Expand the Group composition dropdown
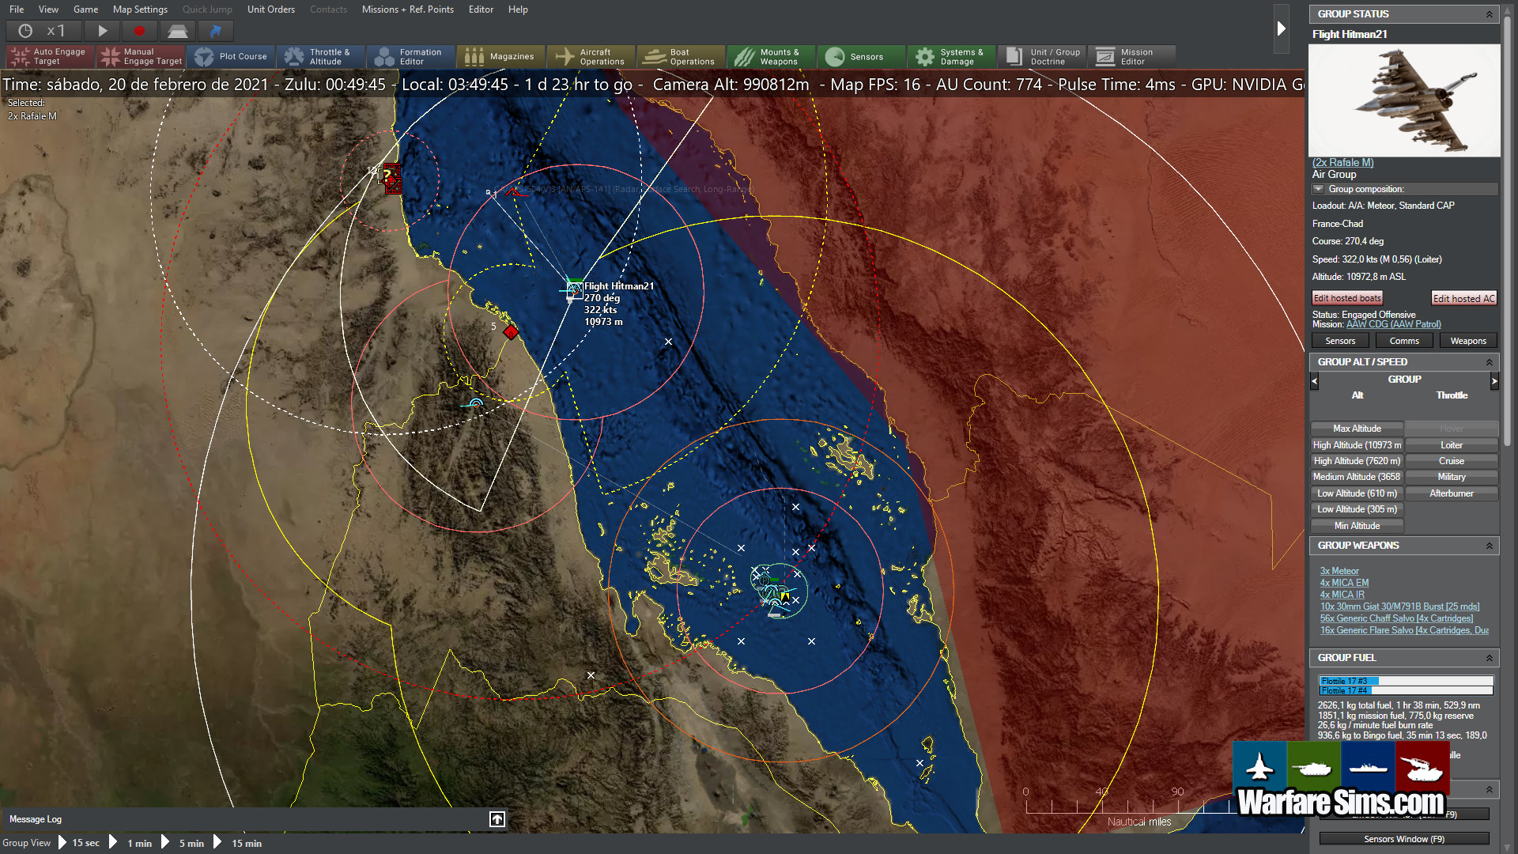Viewport: 1518px width, 854px height. click(x=1318, y=189)
